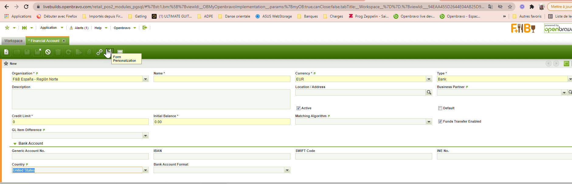Viewport: 572px width, 184px height.
Task: Click the New document toolbar icon
Action: pyautogui.click(x=6, y=52)
